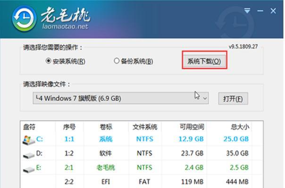This screenshot has width=285, height=188.
Task: Sort by 序号 column header
Action: [69, 127]
